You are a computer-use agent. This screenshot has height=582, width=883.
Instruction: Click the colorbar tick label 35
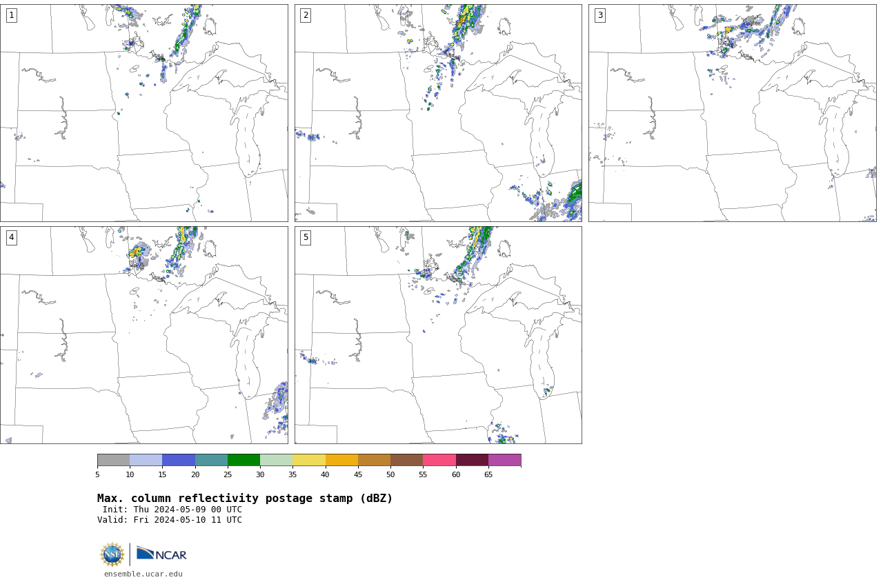(292, 474)
